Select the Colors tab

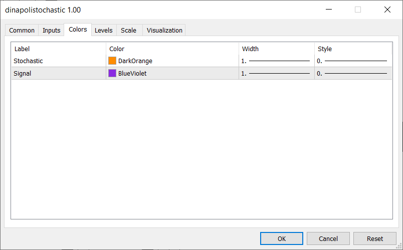click(x=78, y=30)
